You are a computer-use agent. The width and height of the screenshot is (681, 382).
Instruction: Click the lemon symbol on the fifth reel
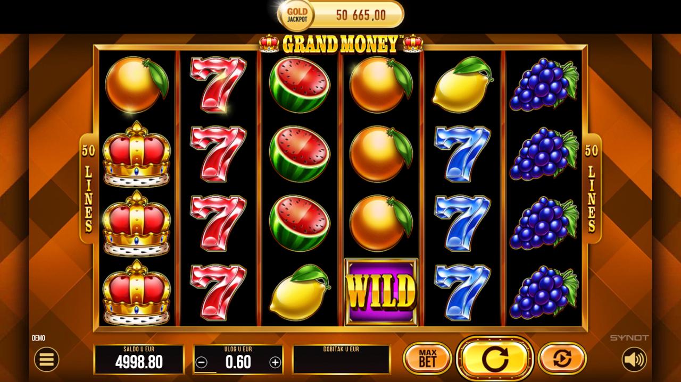[x=462, y=85]
